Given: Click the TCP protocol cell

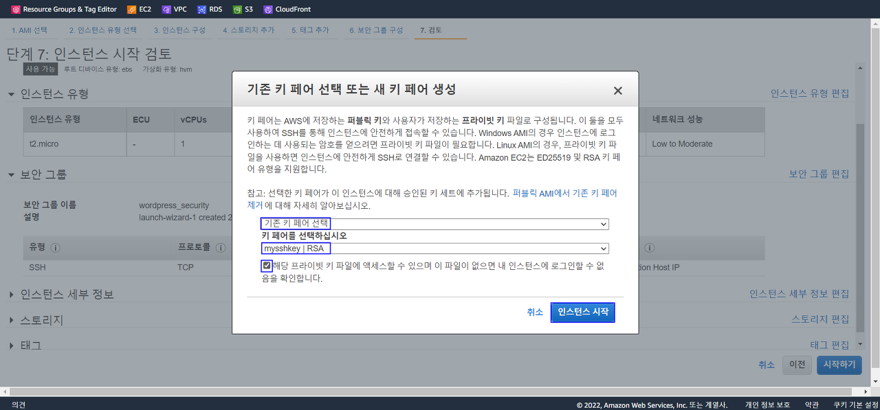Looking at the screenshot, I should (186, 267).
